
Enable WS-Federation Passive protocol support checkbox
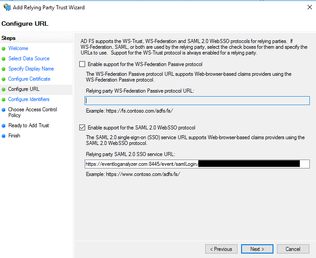[82, 64]
